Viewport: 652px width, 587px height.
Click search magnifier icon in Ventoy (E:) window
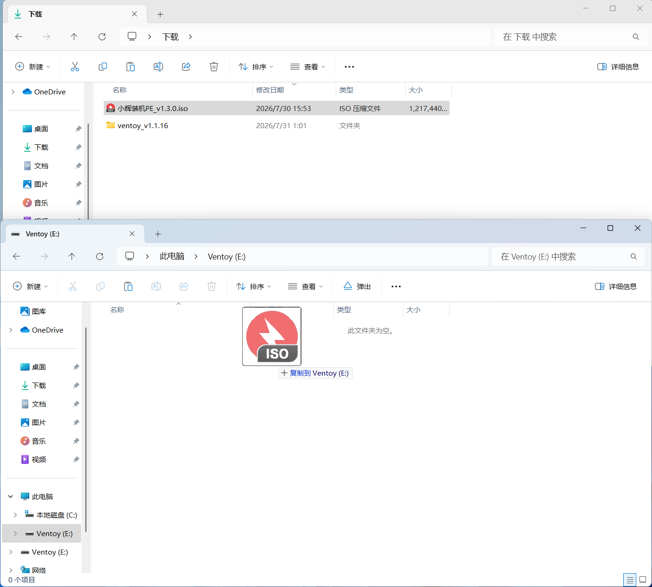(633, 256)
